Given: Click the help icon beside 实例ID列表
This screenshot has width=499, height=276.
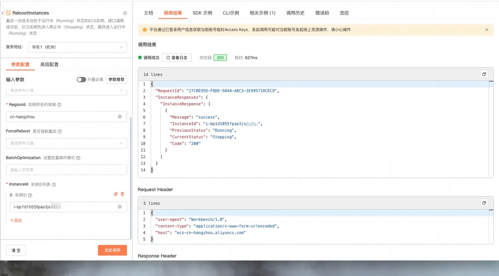Looking at the screenshot, I should click(x=54, y=185).
